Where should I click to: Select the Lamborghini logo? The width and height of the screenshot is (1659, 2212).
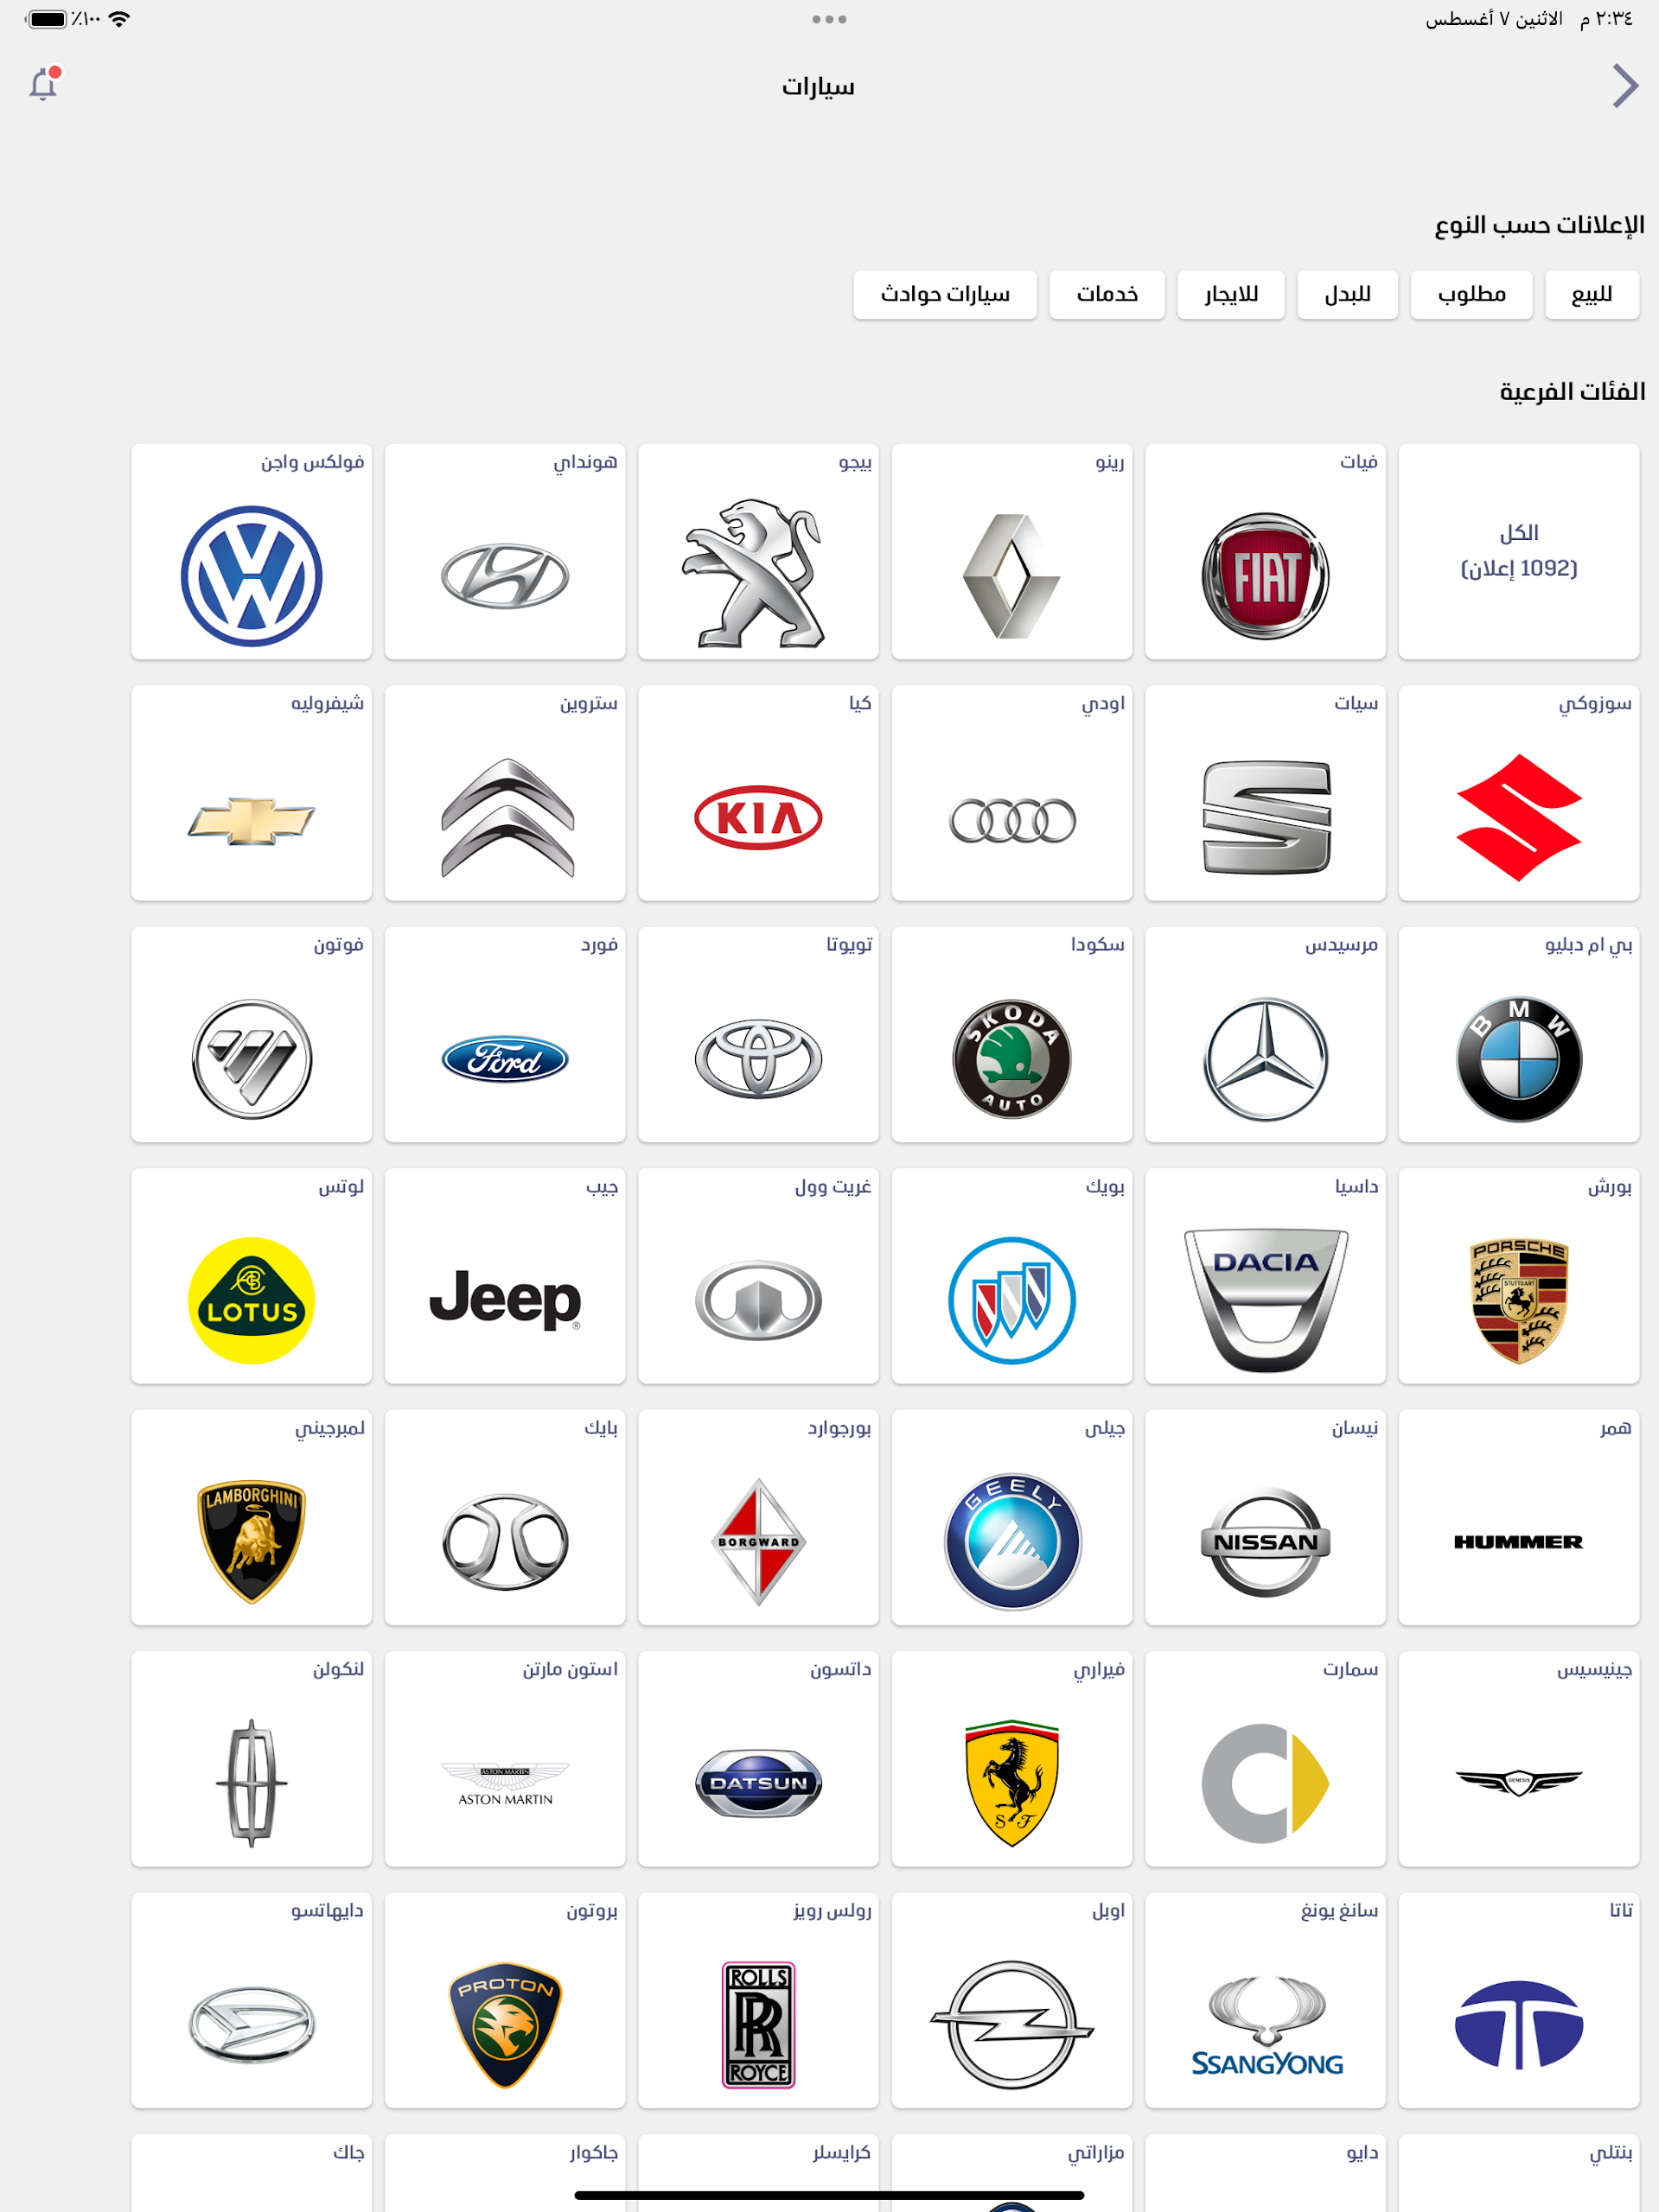coord(252,1542)
